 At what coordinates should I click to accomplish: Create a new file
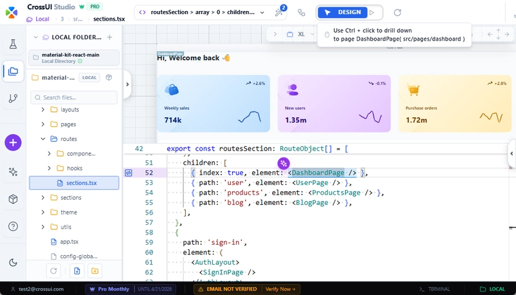pyautogui.click(x=77, y=271)
